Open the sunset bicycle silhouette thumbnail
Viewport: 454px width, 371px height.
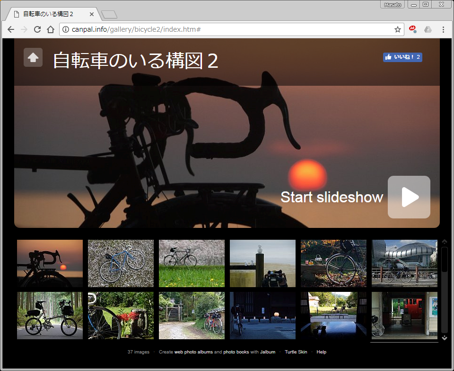50,263
